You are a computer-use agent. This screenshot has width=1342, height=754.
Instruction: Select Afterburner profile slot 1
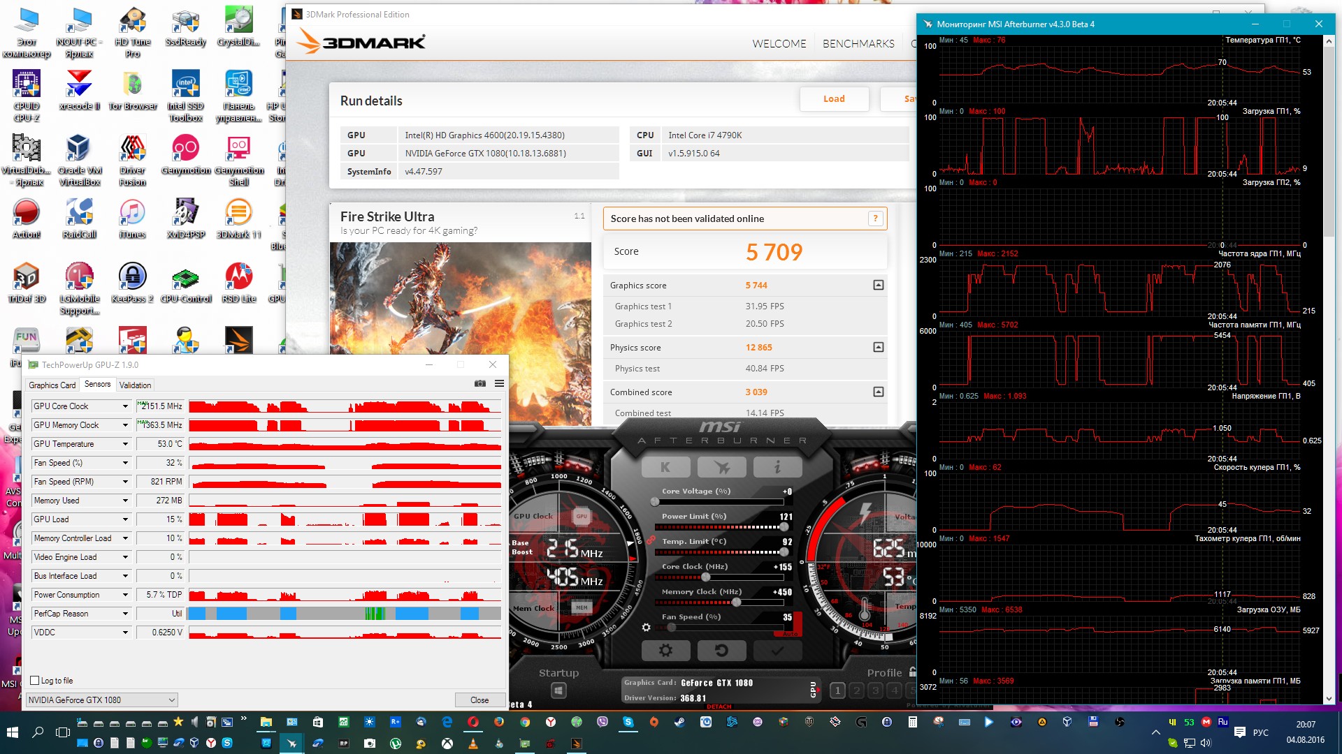click(837, 690)
